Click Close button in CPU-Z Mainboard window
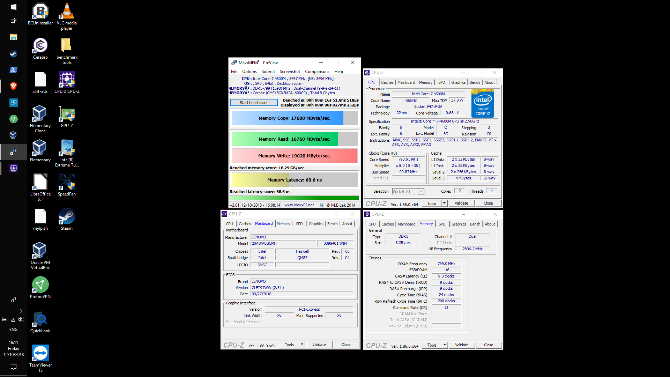 [346, 345]
